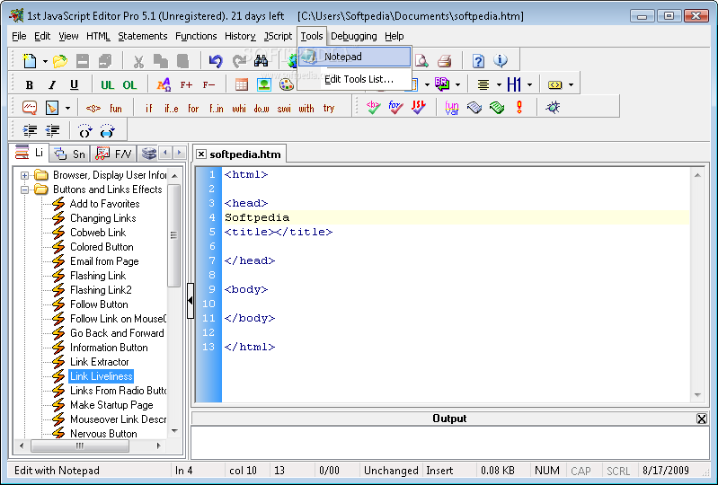Click the BR line break icon
This screenshot has height=485, width=718.
pos(442,84)
